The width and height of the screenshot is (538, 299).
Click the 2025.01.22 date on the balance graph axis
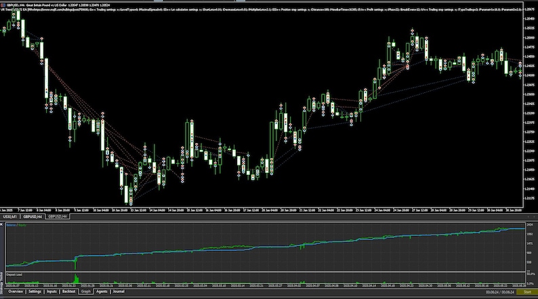coord(68,285)
